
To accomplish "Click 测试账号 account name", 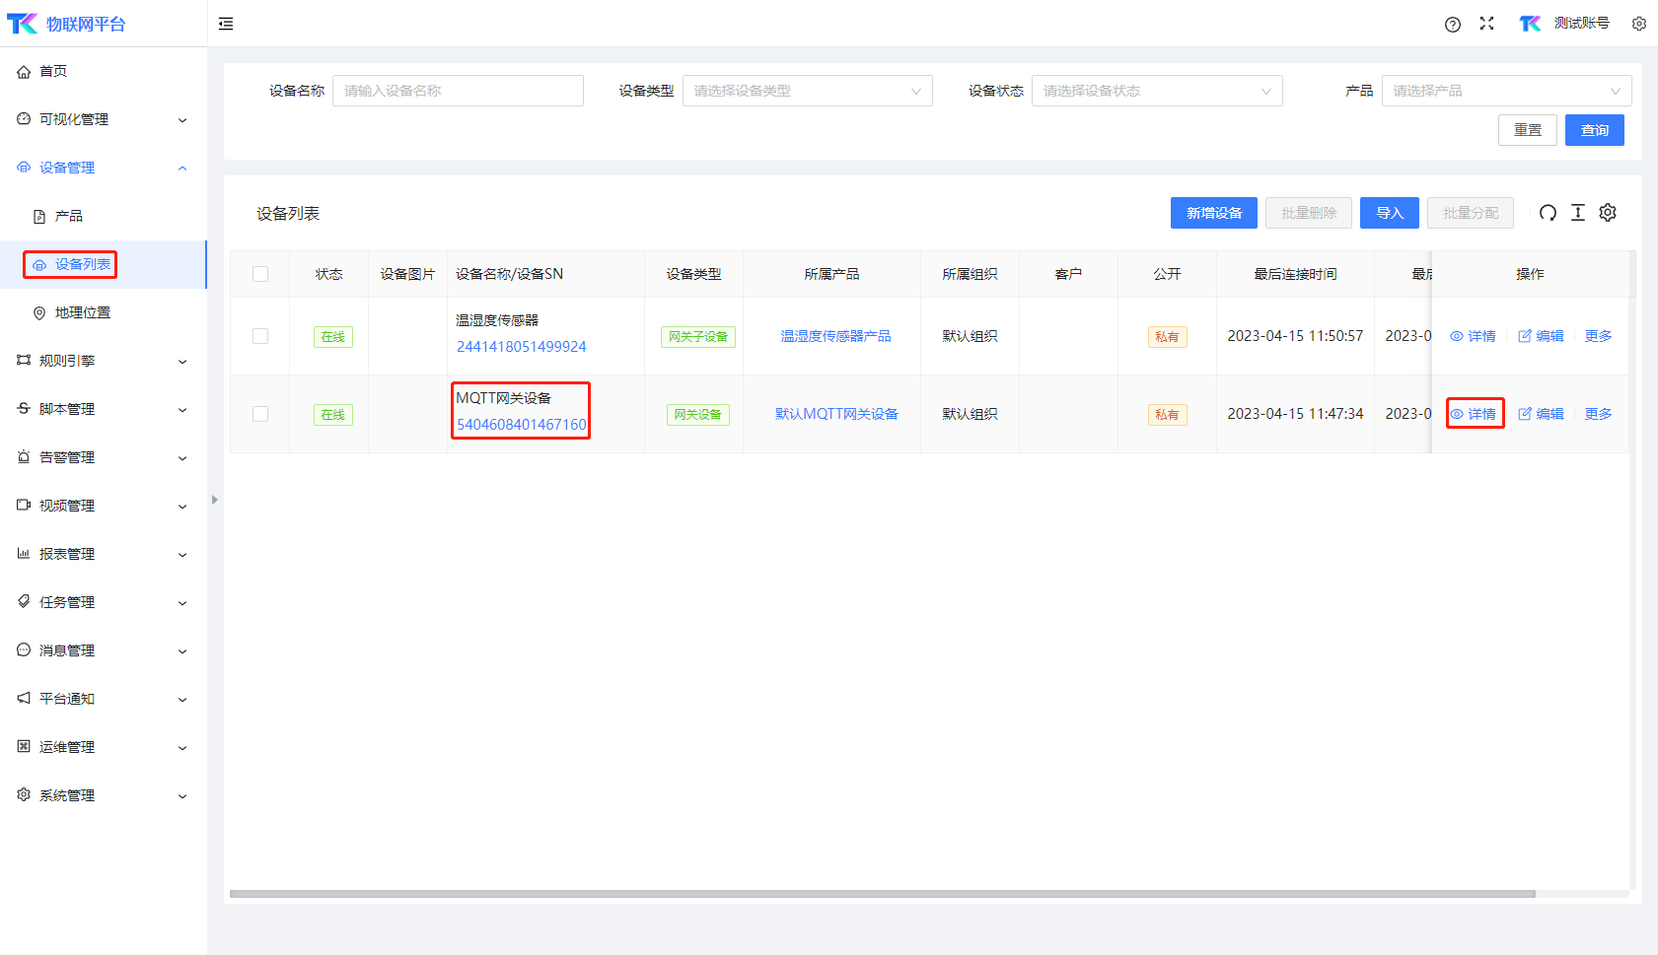I will [1581, 24].
